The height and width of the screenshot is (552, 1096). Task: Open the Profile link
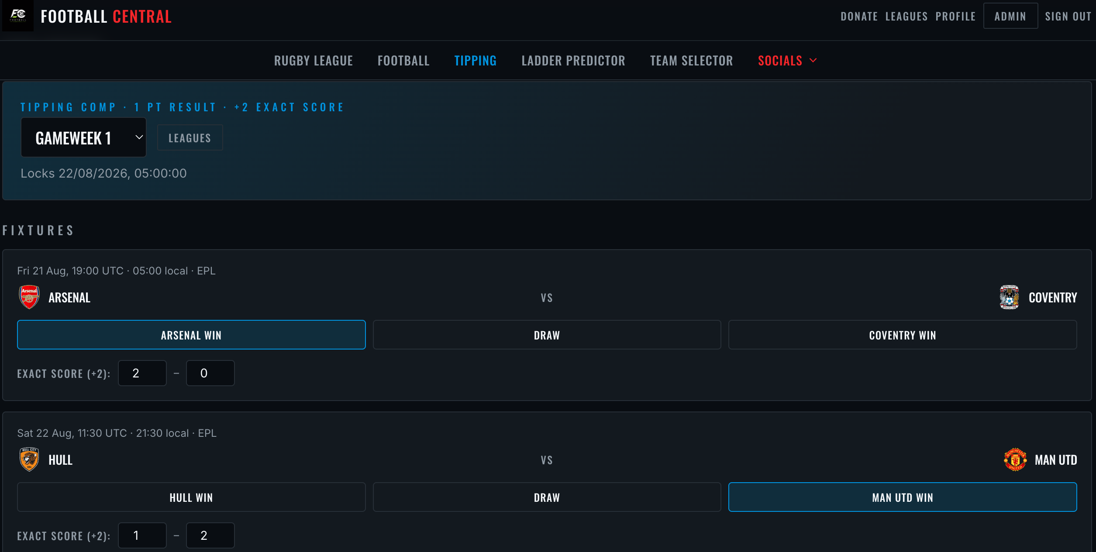(x=955, y=16)
